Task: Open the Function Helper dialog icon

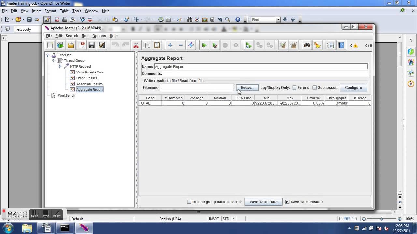Action: tap(330, 45)
